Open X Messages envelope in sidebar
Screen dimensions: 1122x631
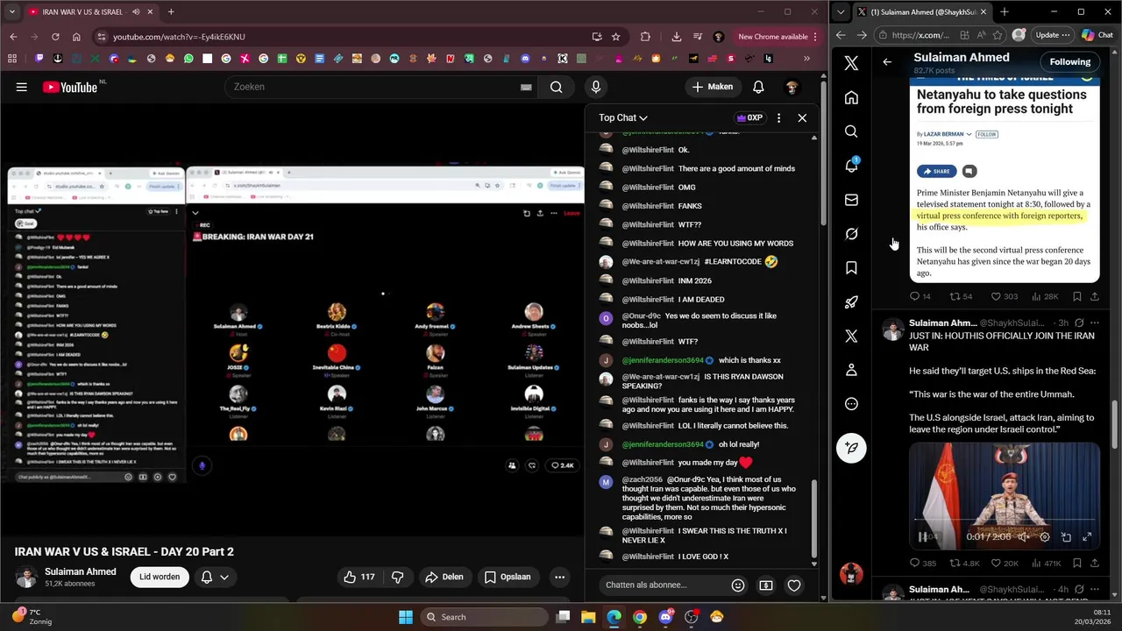pyautogui.click(x=851, y=200)
